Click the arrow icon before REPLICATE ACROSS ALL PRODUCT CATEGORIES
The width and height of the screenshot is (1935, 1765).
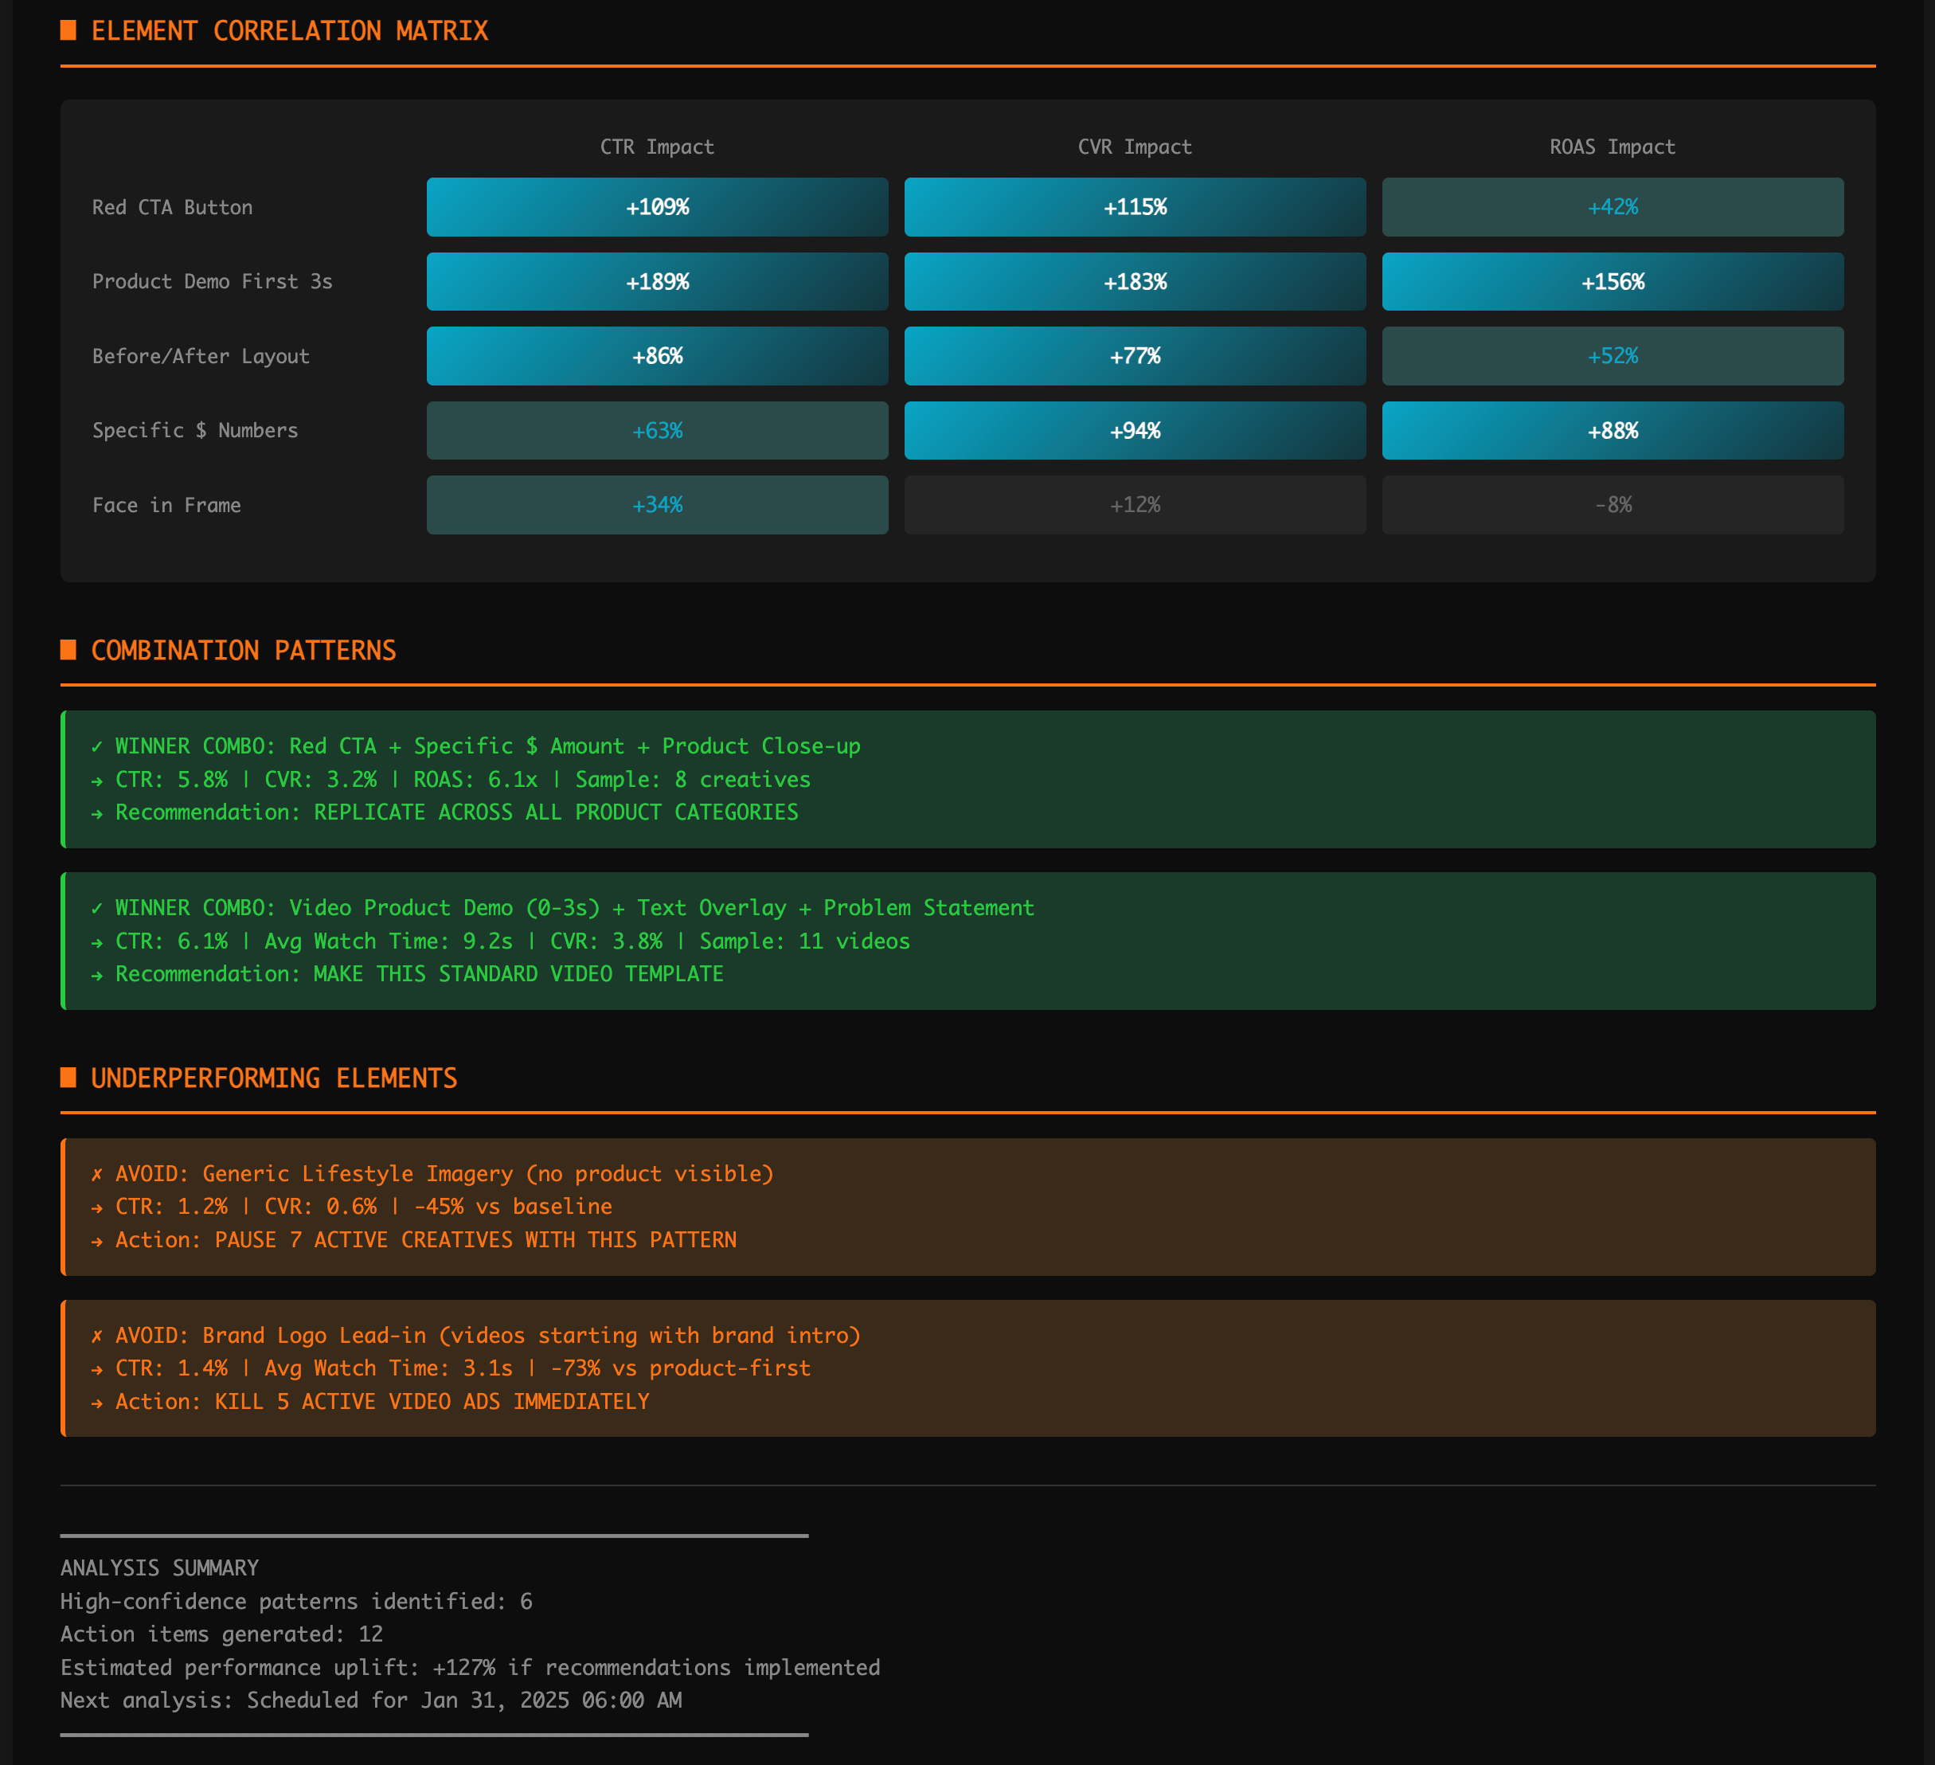[x=98, y=812]
